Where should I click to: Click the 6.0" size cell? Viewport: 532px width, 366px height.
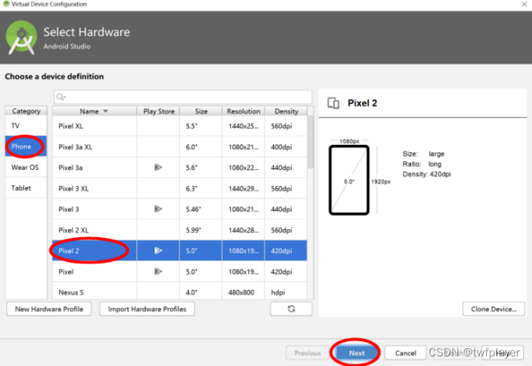tap(201, 147)
